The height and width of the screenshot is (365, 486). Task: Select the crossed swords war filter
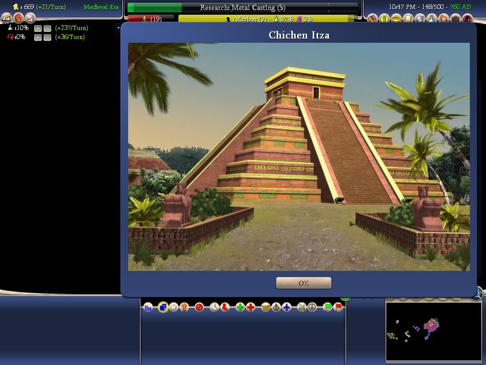point(301,307)
